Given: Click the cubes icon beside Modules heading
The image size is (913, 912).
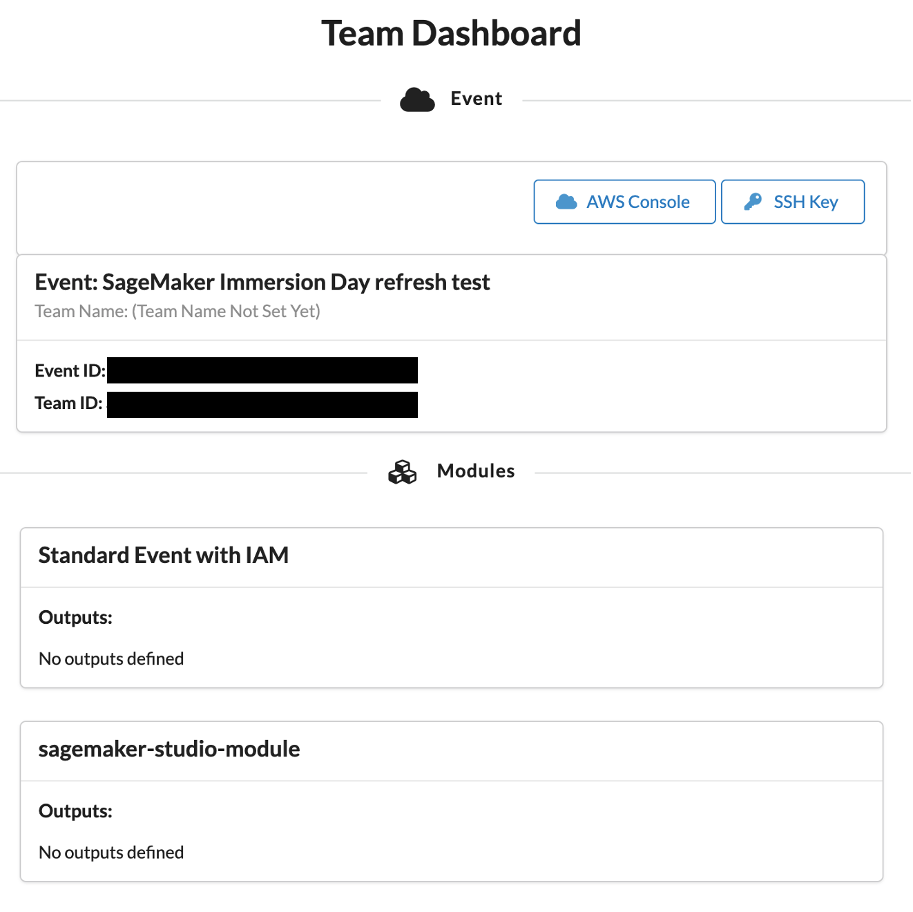Looking at the screenshot, I should coord(403,473).
